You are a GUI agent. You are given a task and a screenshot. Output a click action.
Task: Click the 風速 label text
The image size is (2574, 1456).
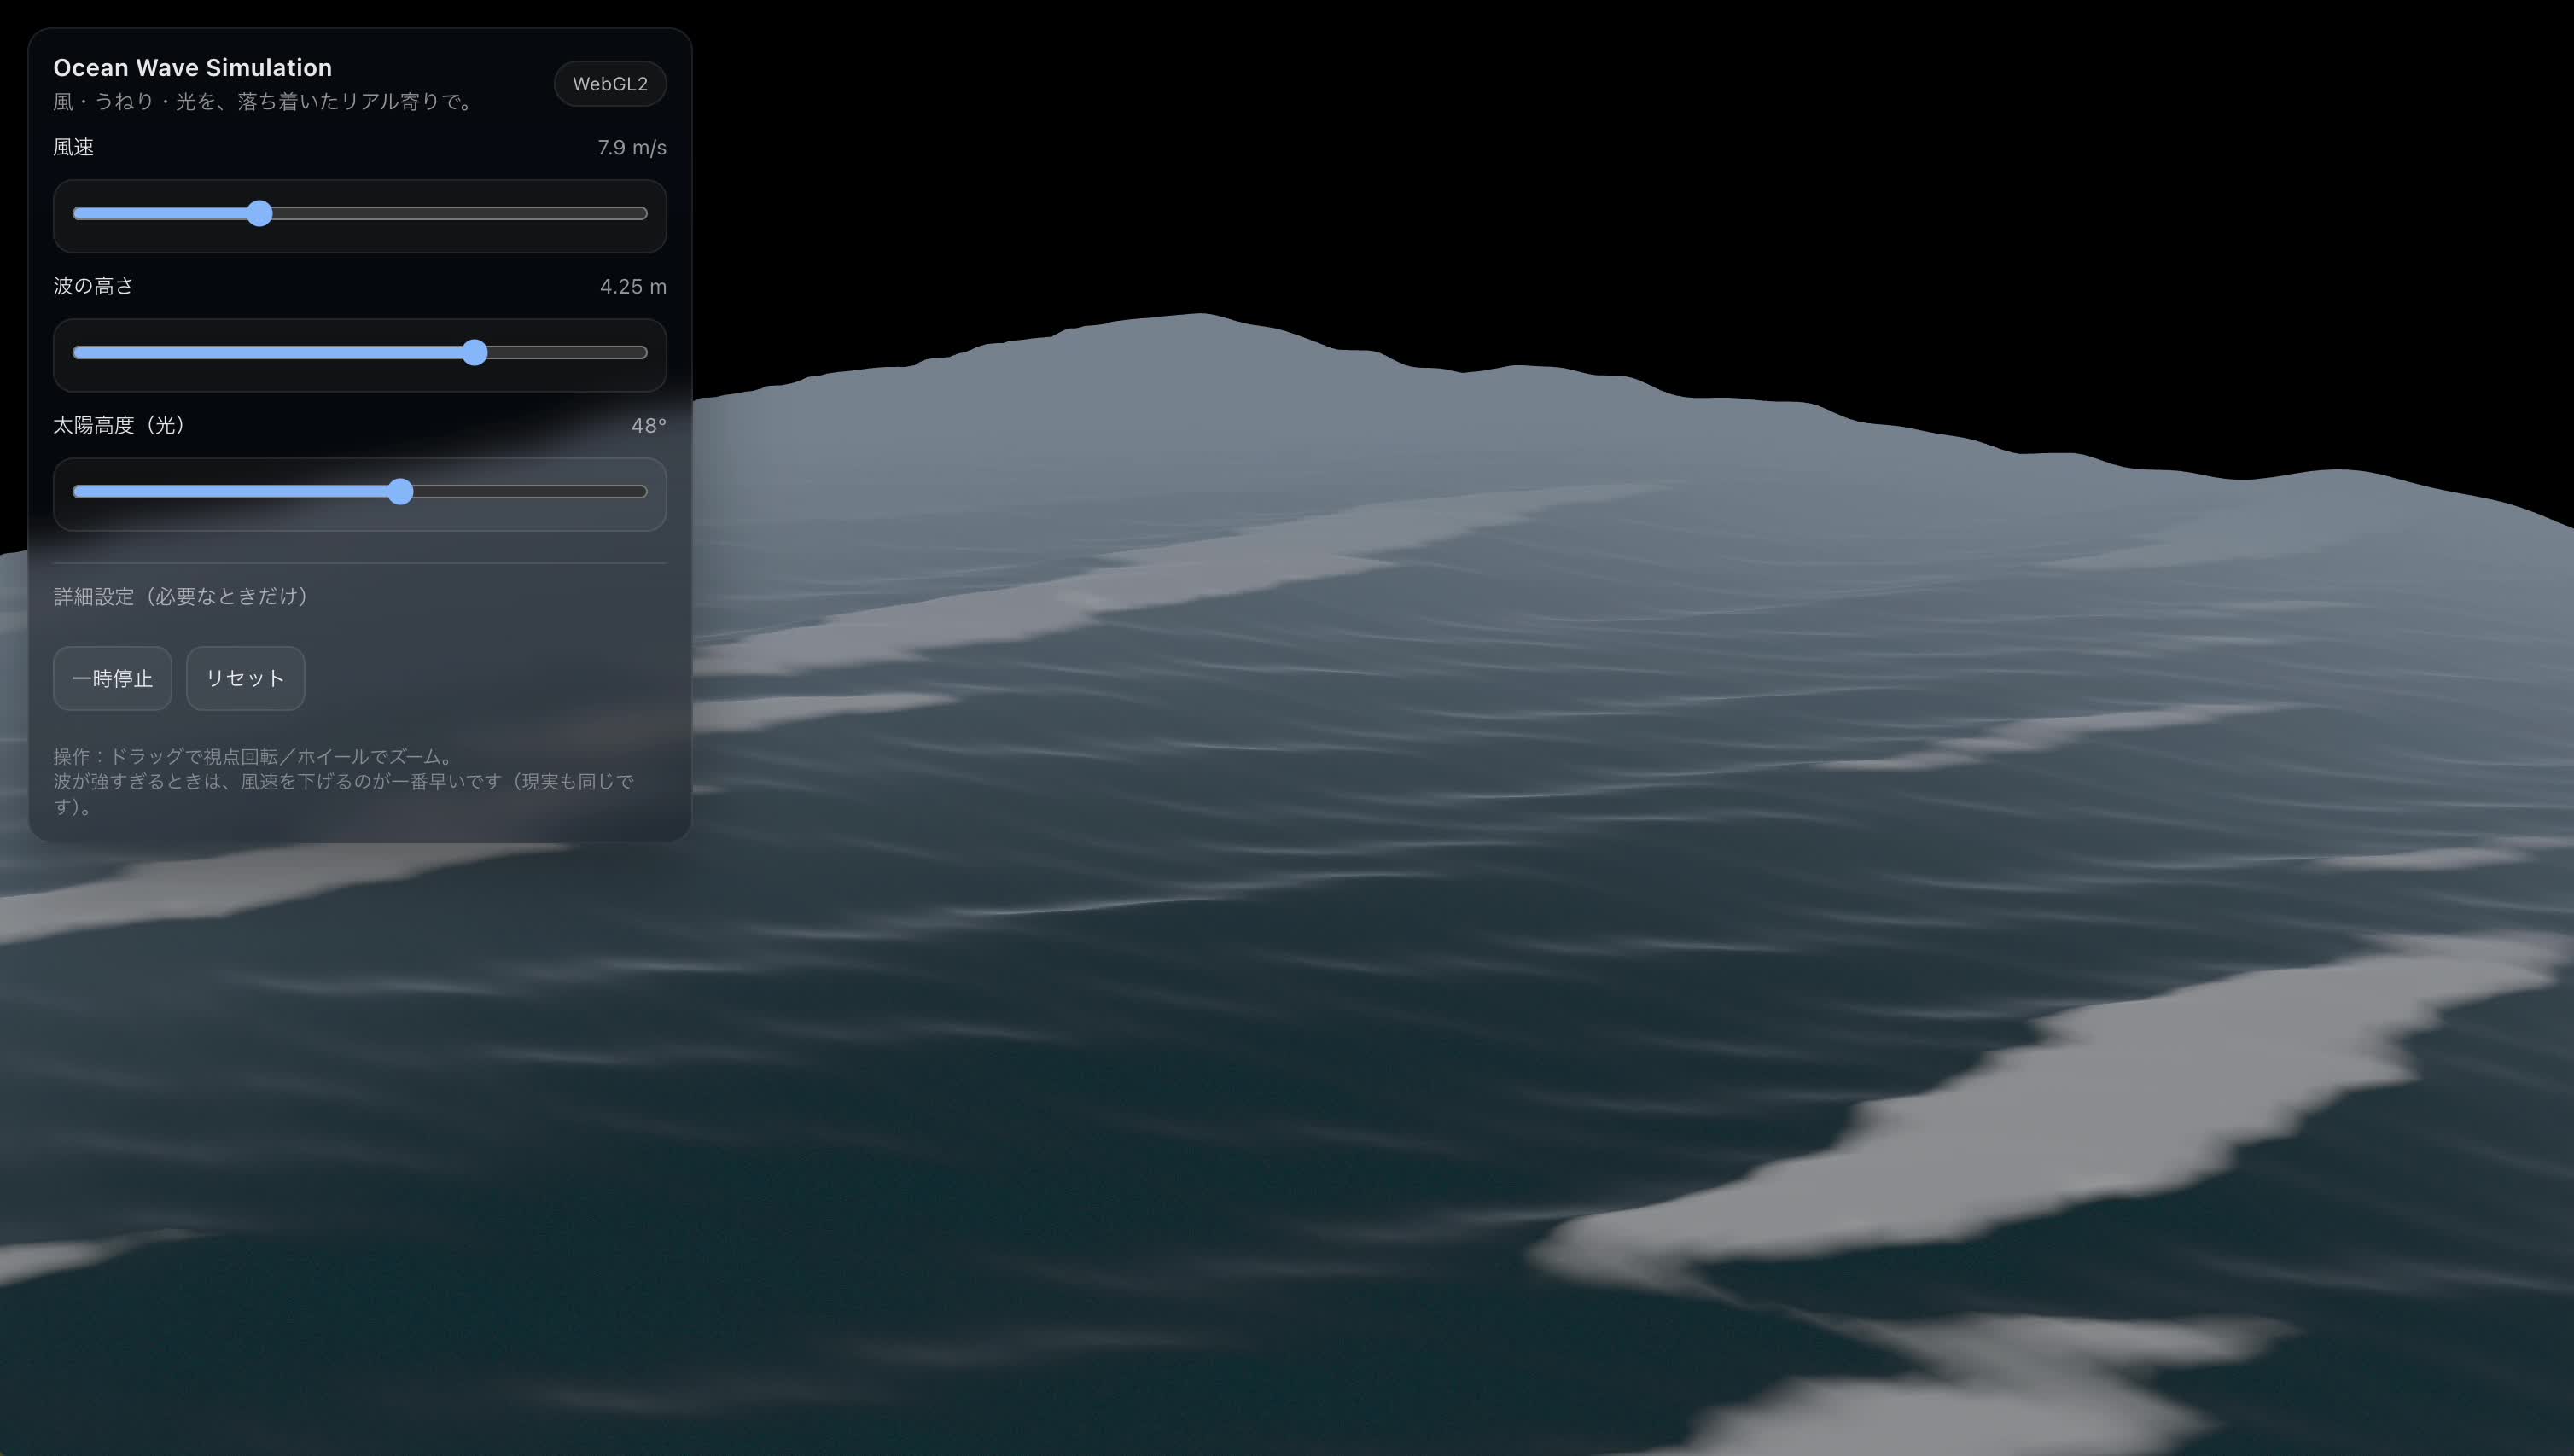[x=73, y=147]
